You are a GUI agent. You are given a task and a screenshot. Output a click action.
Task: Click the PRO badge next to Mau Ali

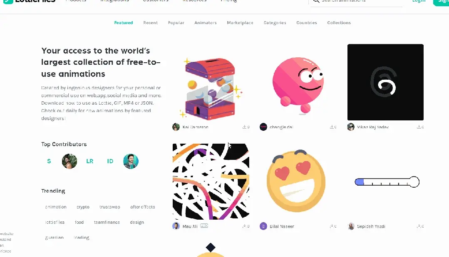point(204,225)
